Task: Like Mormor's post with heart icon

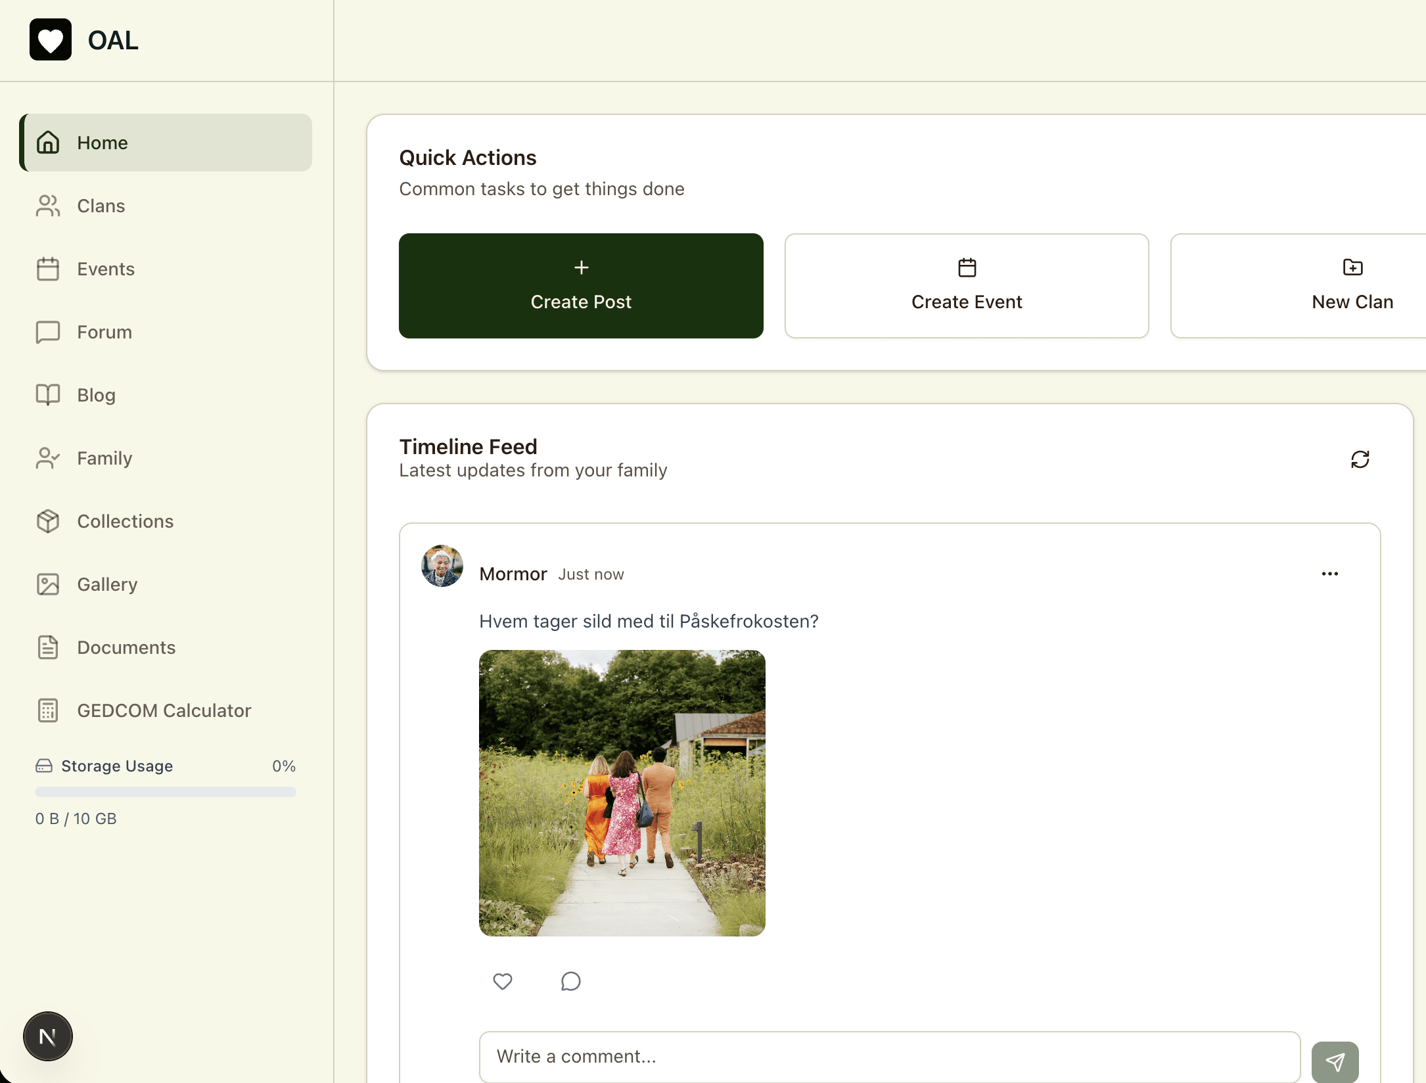Action: pos(502,981)
